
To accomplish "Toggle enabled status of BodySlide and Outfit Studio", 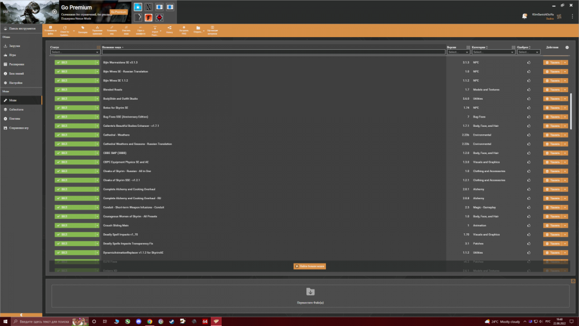I will coord(75,98).
